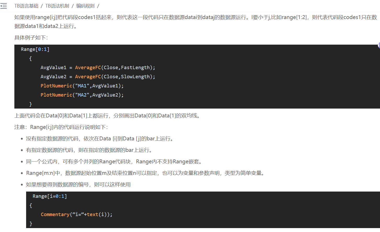Go to the TB语法机制 breadcrumb
The width and height of the screenshot is (380, 232).
(x=57, y=6)
